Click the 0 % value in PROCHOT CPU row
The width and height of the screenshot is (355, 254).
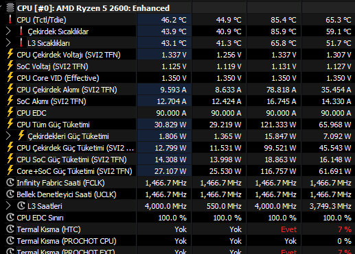point(345,241)
